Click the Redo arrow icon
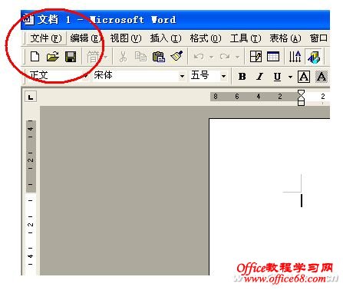Image resolution: width=343 pixels, height=290 pixels. pos(225,57)
